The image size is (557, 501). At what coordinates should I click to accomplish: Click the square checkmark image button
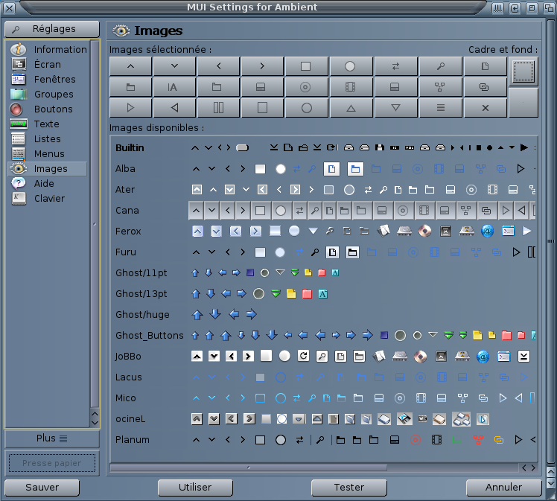306,66
